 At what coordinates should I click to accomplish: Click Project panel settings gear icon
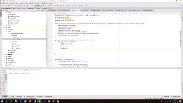point(43,10)
